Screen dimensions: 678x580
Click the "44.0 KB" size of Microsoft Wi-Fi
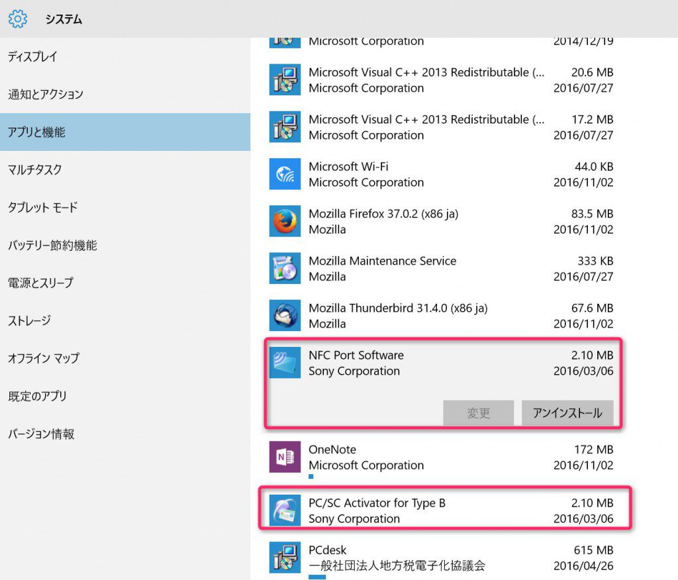point(594,166)
